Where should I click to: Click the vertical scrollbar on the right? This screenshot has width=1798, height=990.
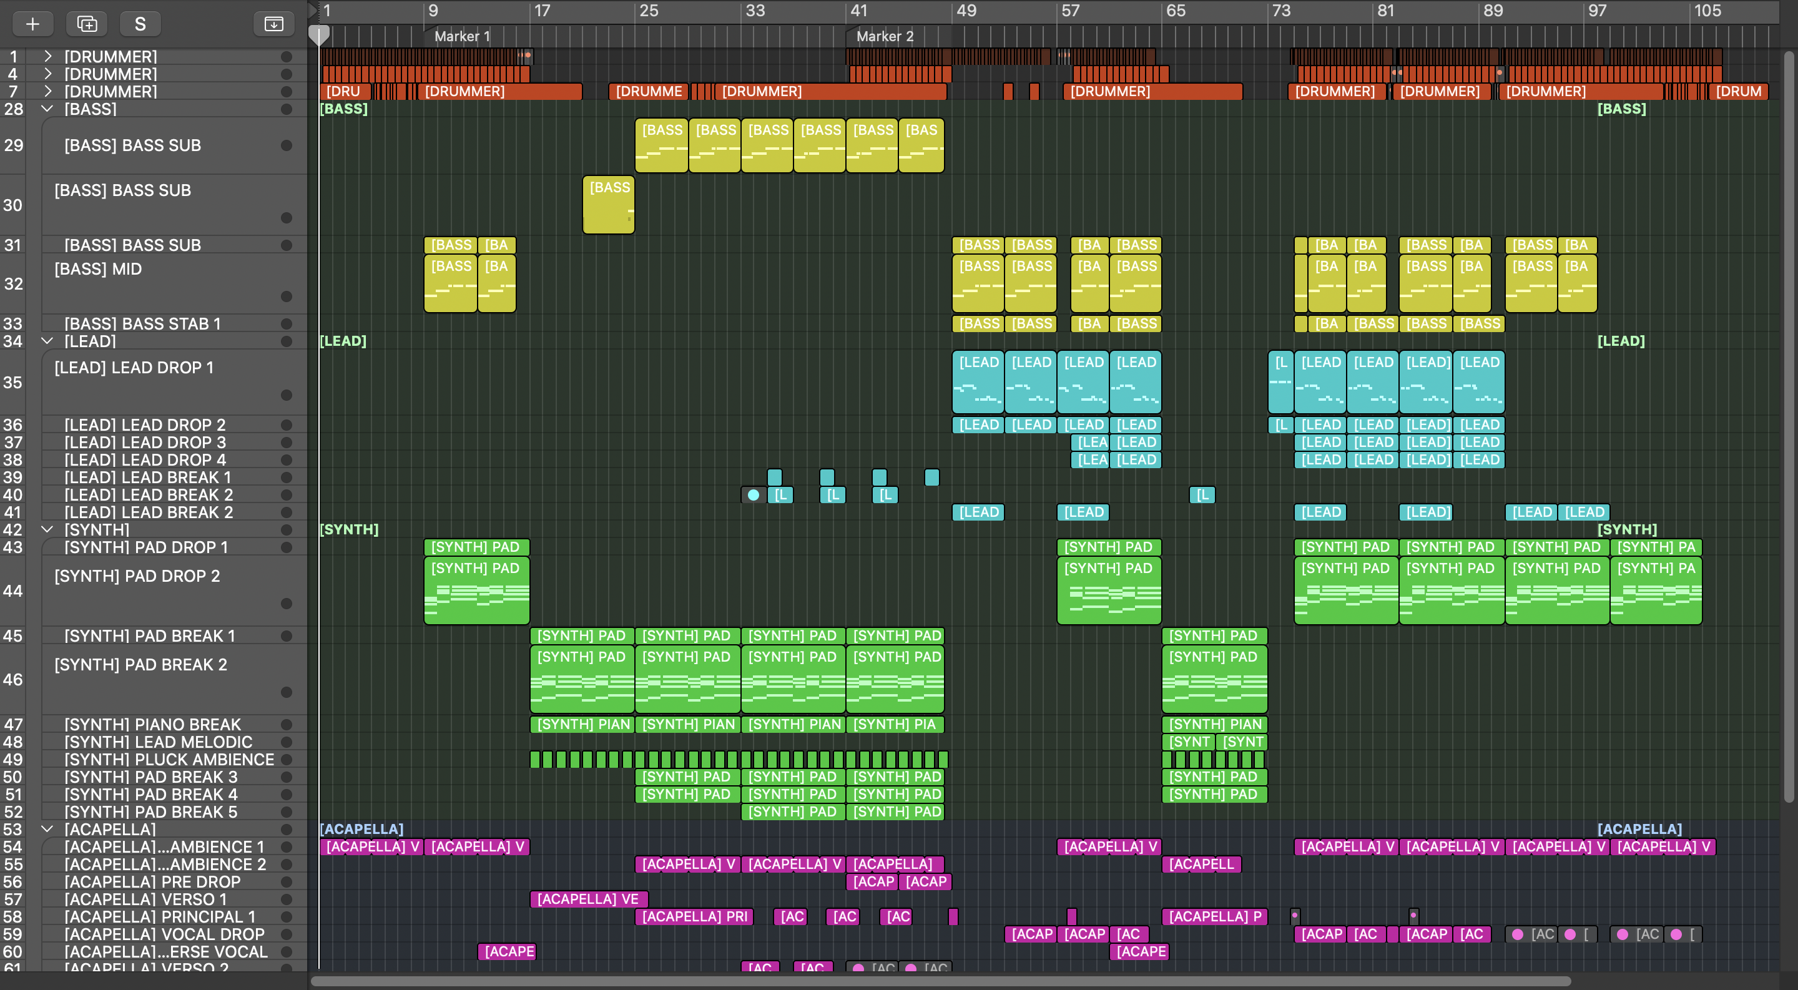coord(1789,426)
